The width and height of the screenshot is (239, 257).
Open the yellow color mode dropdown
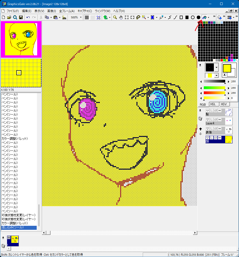click(216, 76)
